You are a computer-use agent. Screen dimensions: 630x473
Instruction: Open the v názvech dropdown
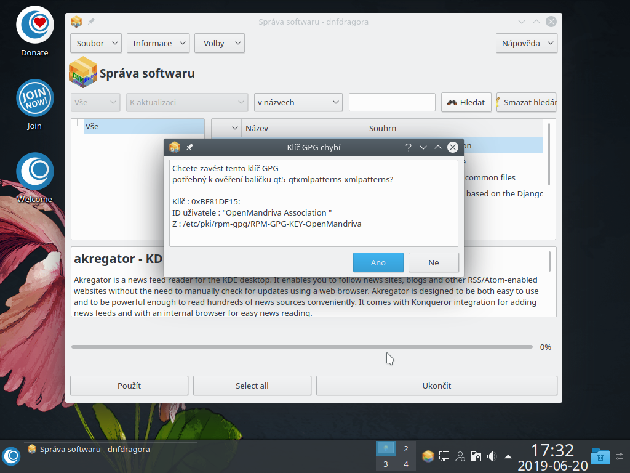pyautogui.click(x=298, y=102)
